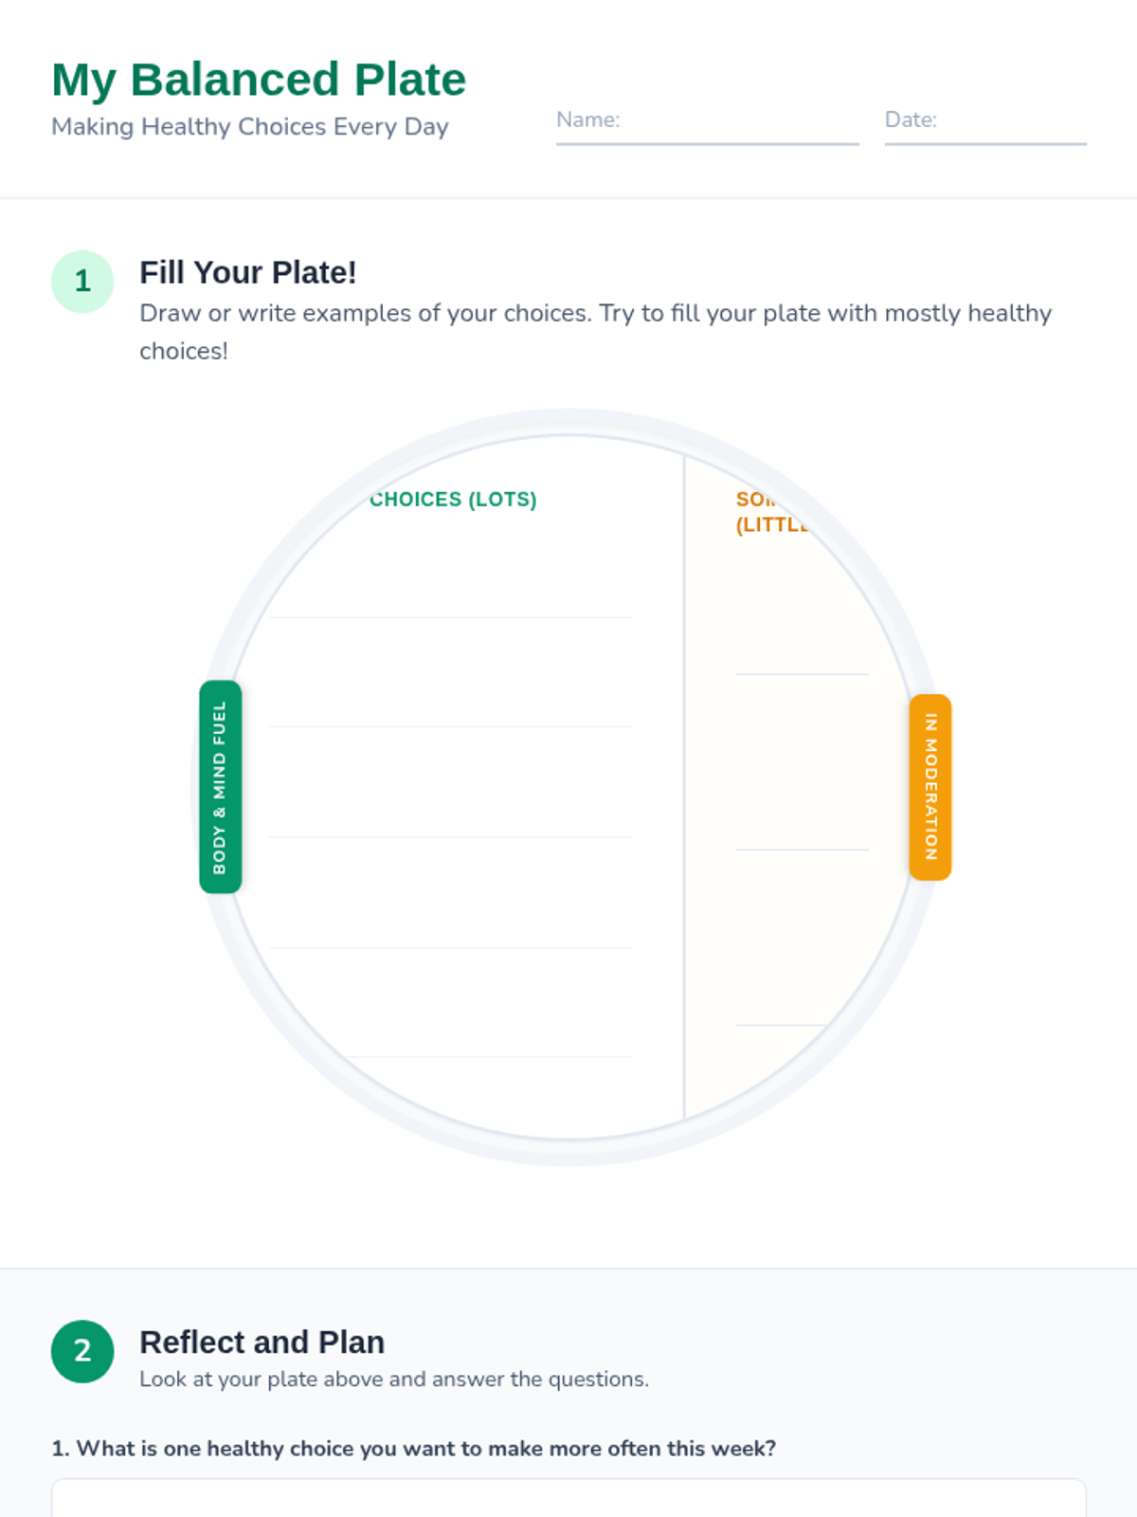Click the "Look at your plate above" instruction

coord(394,1380)
